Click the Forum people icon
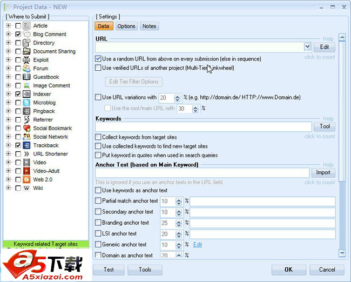 (26, 68)
